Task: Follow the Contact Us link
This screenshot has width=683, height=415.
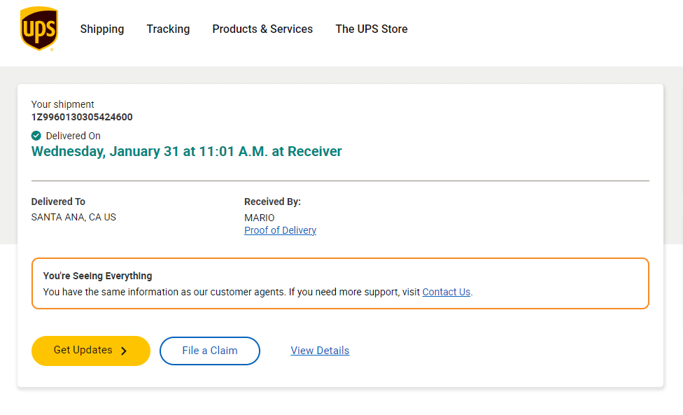Action: [446, 293]
